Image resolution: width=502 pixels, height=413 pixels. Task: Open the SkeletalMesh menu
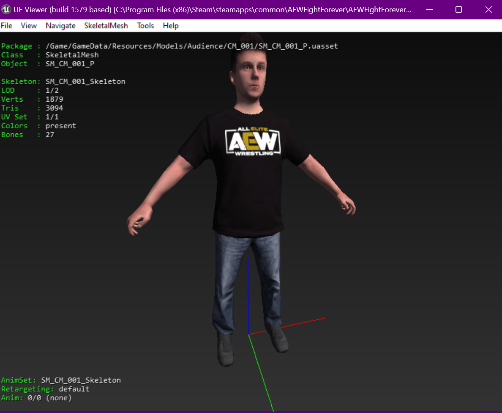click(x=106, y=26)
